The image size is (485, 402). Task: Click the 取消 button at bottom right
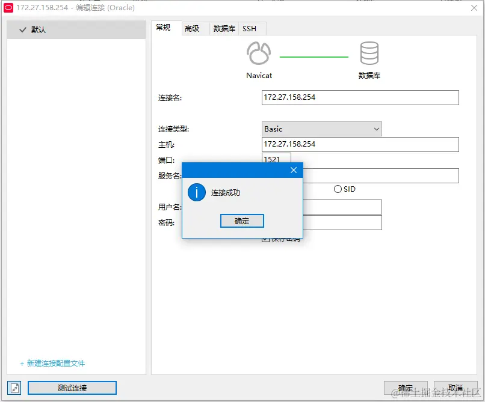[456, 388]
